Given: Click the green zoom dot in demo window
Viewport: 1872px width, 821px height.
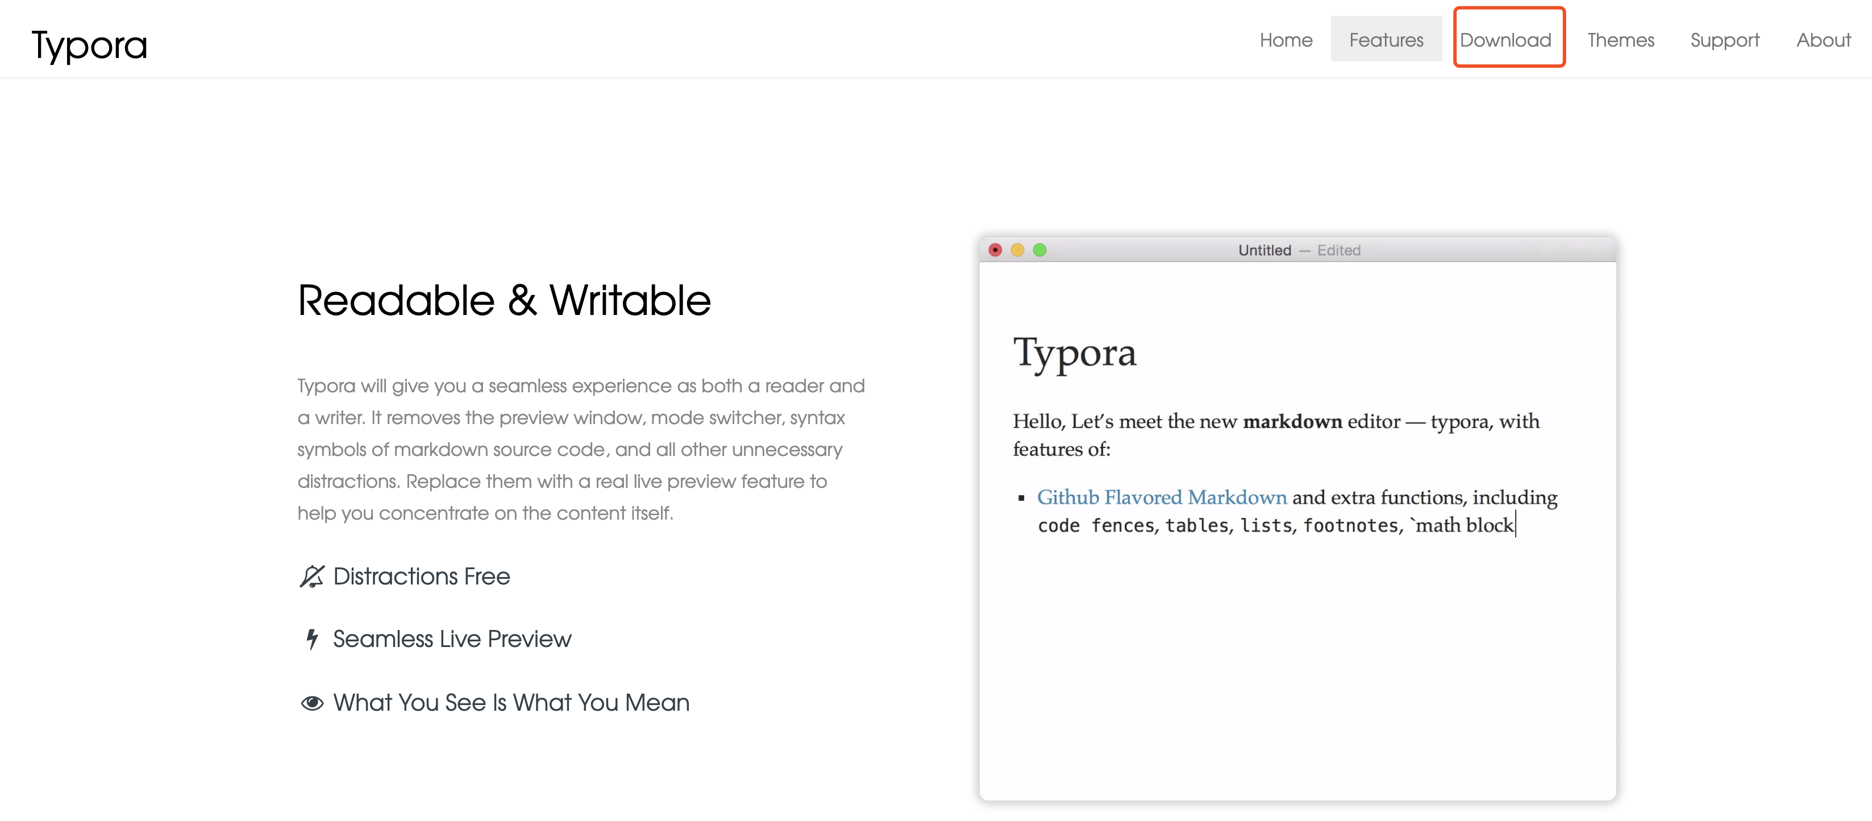Looking at the screenshot, I should [1040, 250].
